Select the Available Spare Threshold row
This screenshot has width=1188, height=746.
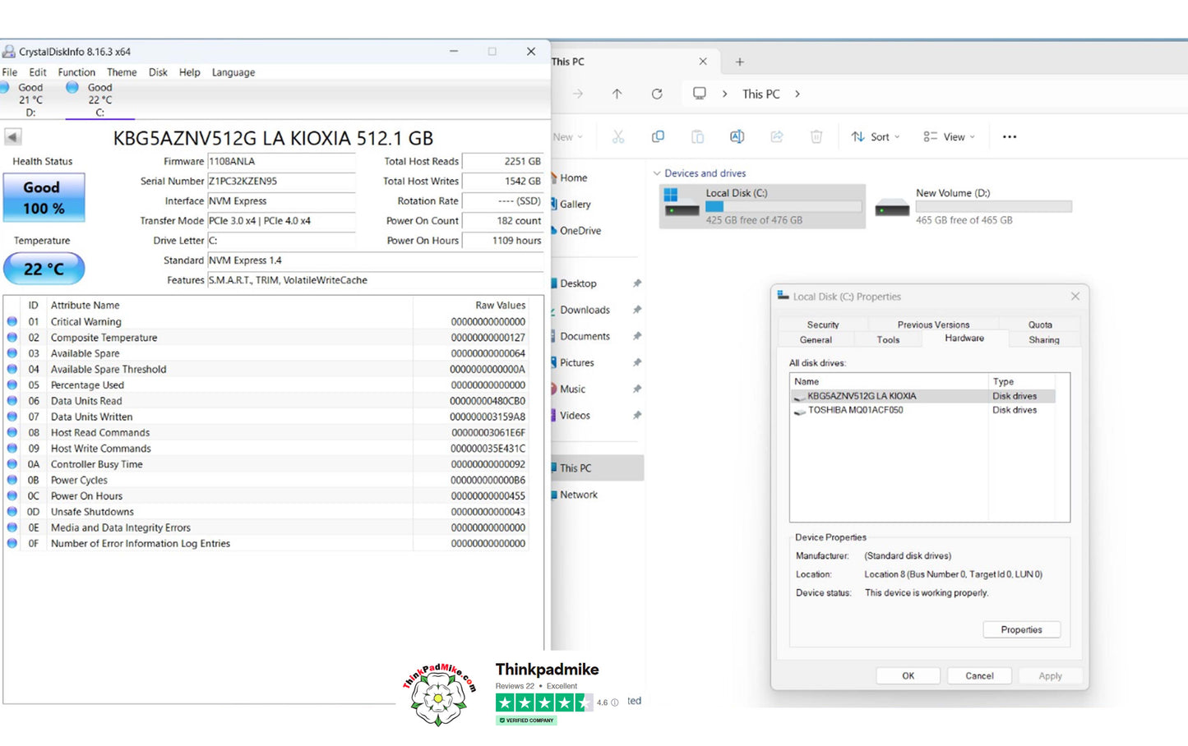[266, 369]
